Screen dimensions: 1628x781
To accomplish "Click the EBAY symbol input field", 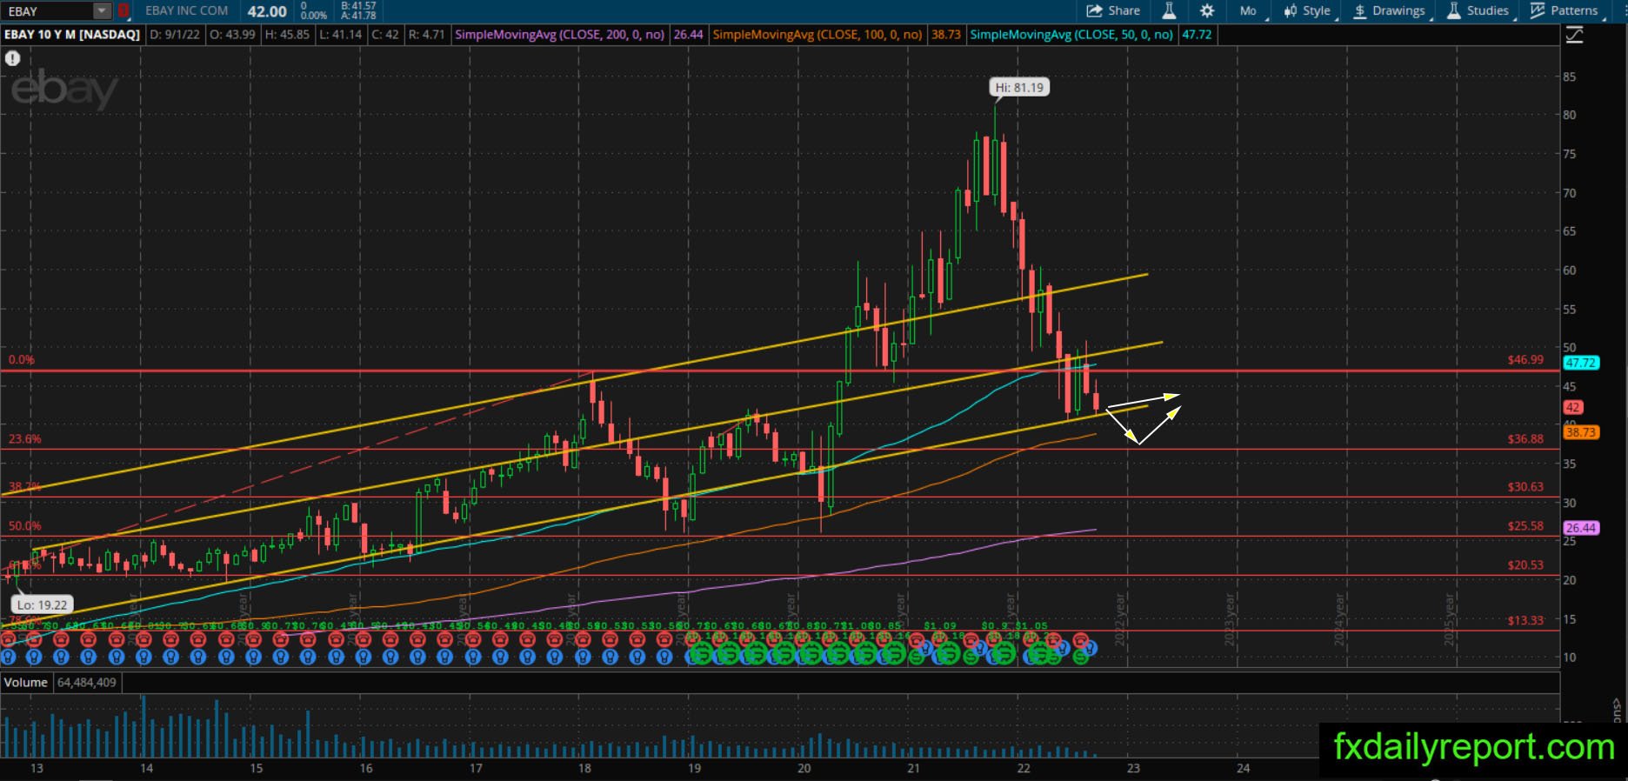I will pyautogui.click(x=50, y=11).
